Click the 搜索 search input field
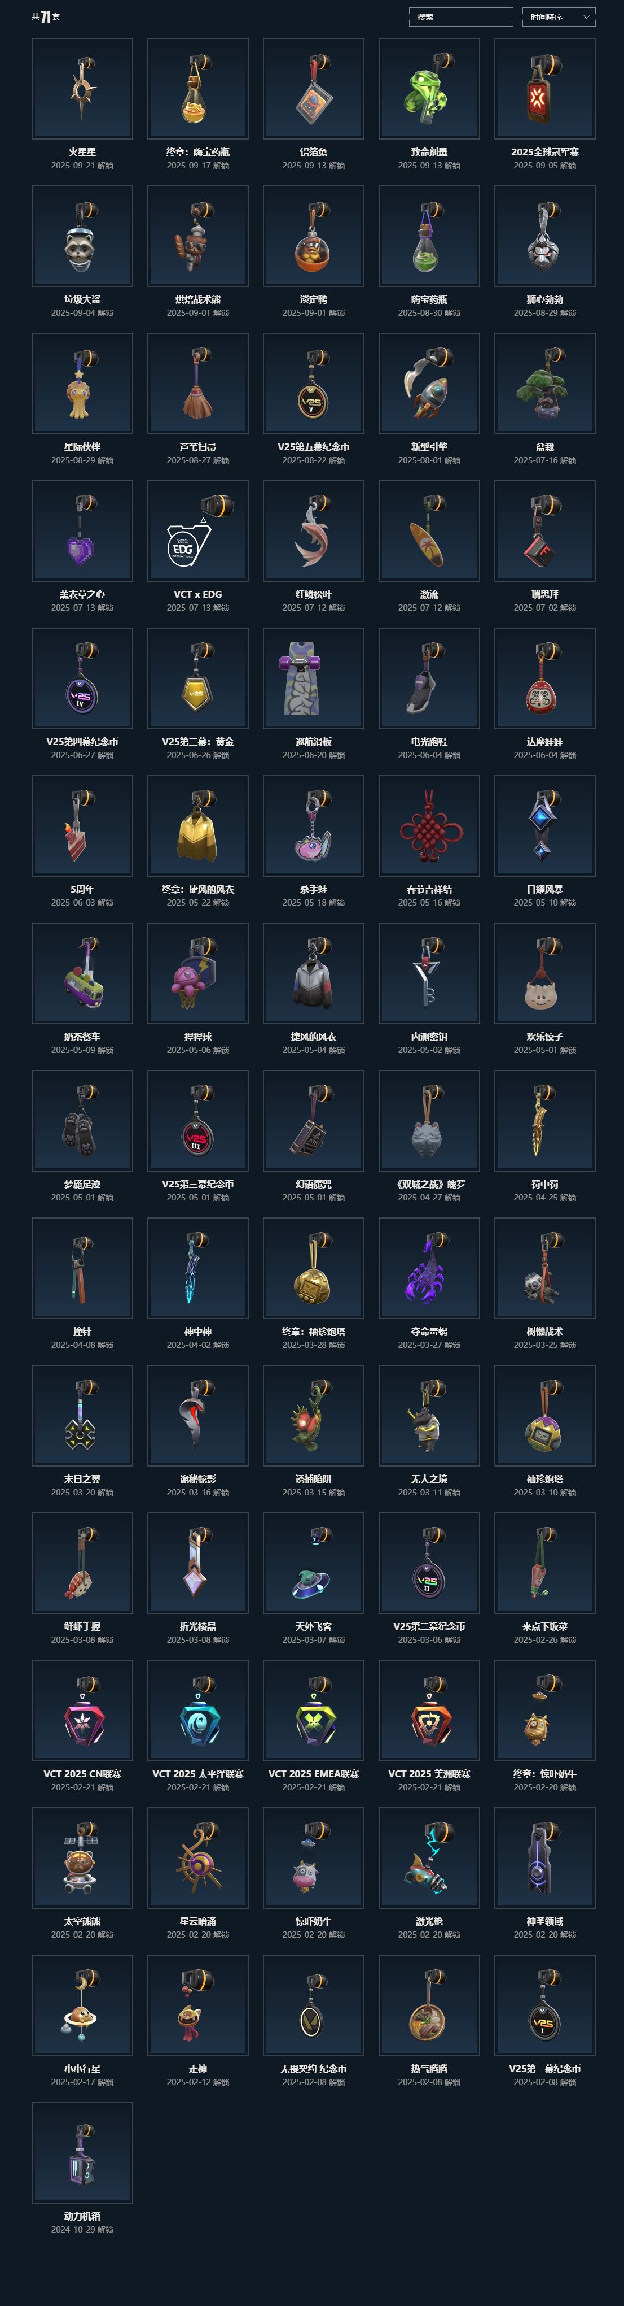 point(460,17)
